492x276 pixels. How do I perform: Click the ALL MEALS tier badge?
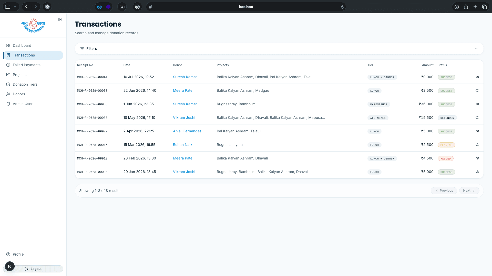pos(378,118)
